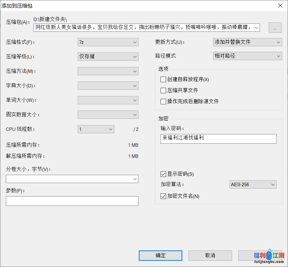The image size is (288, 267).
Task: Select the 加密算法 AES-256 dropdown
Action: 253,184
